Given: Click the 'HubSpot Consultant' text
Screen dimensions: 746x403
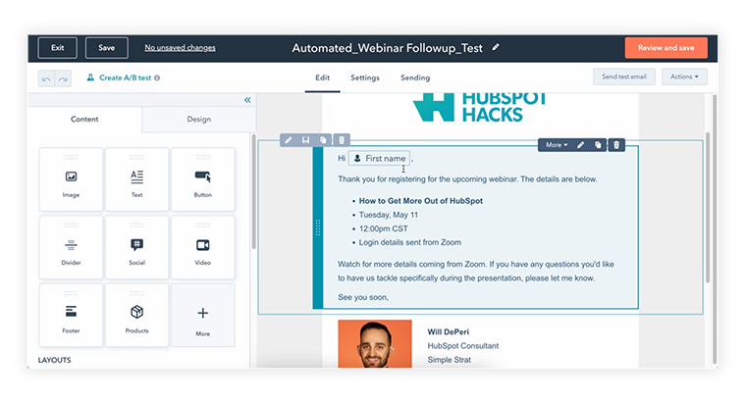Looking at the screenshot, I should coord(463,345).
